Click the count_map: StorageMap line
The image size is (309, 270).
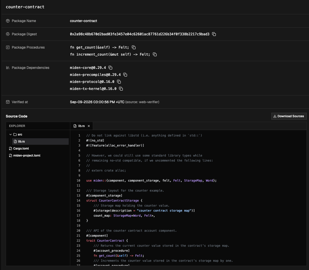tap(124, 216)
